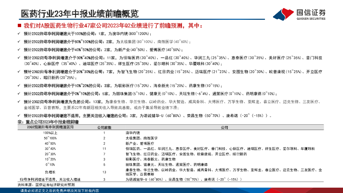Screen dimensions: 343x193
Task: Select the bullet on 增速介于20%~30%的公司
Action: tap(173, 75)
